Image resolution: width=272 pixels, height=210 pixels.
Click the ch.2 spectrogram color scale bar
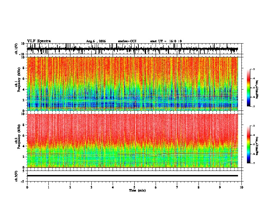point(249,144)
